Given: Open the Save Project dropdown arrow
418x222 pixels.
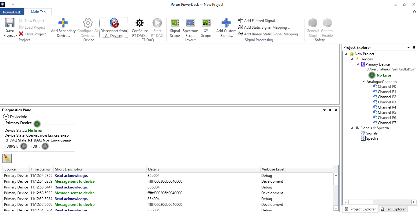Looking at the screenshot, I should tap(16, 36).
